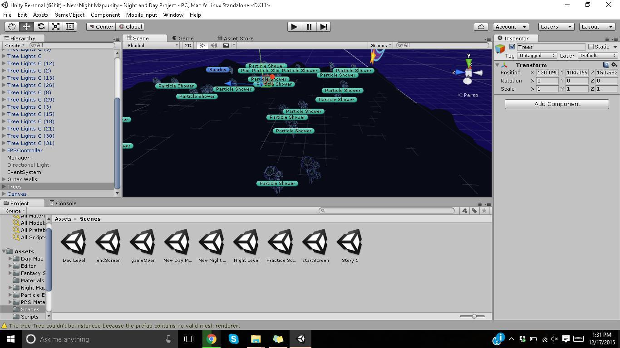
Task: Open the Tag Untagged dropdown
Action: point(537,56)
